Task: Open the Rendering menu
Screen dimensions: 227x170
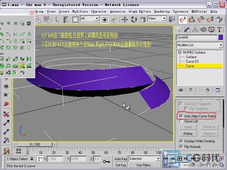Action: point(162,12)
